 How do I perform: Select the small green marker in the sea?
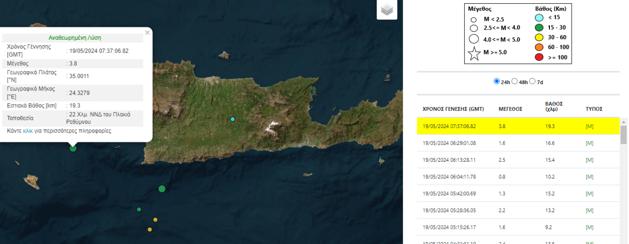pos(139,209)
